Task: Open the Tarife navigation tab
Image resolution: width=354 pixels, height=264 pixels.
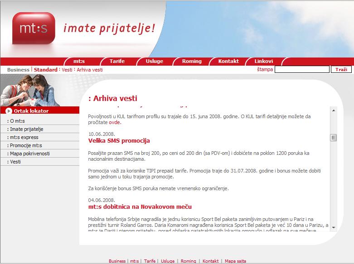Action: pos(117,61)
